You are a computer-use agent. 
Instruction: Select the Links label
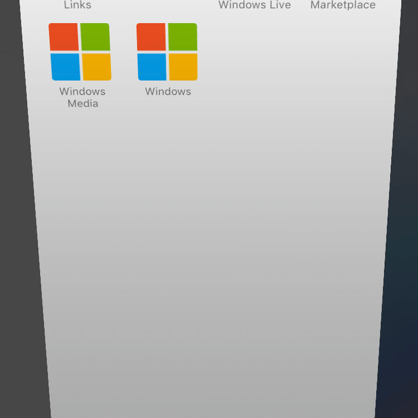point(78,5)
